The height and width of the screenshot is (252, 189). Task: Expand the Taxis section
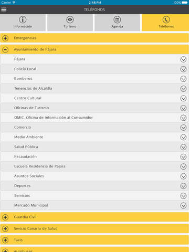tap(94, 240)
